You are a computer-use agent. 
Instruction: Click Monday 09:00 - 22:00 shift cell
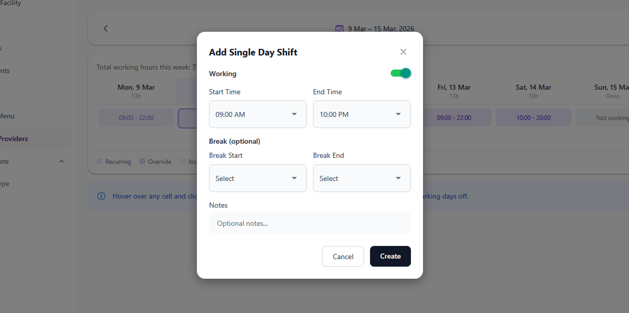click(x=136, y=118)
